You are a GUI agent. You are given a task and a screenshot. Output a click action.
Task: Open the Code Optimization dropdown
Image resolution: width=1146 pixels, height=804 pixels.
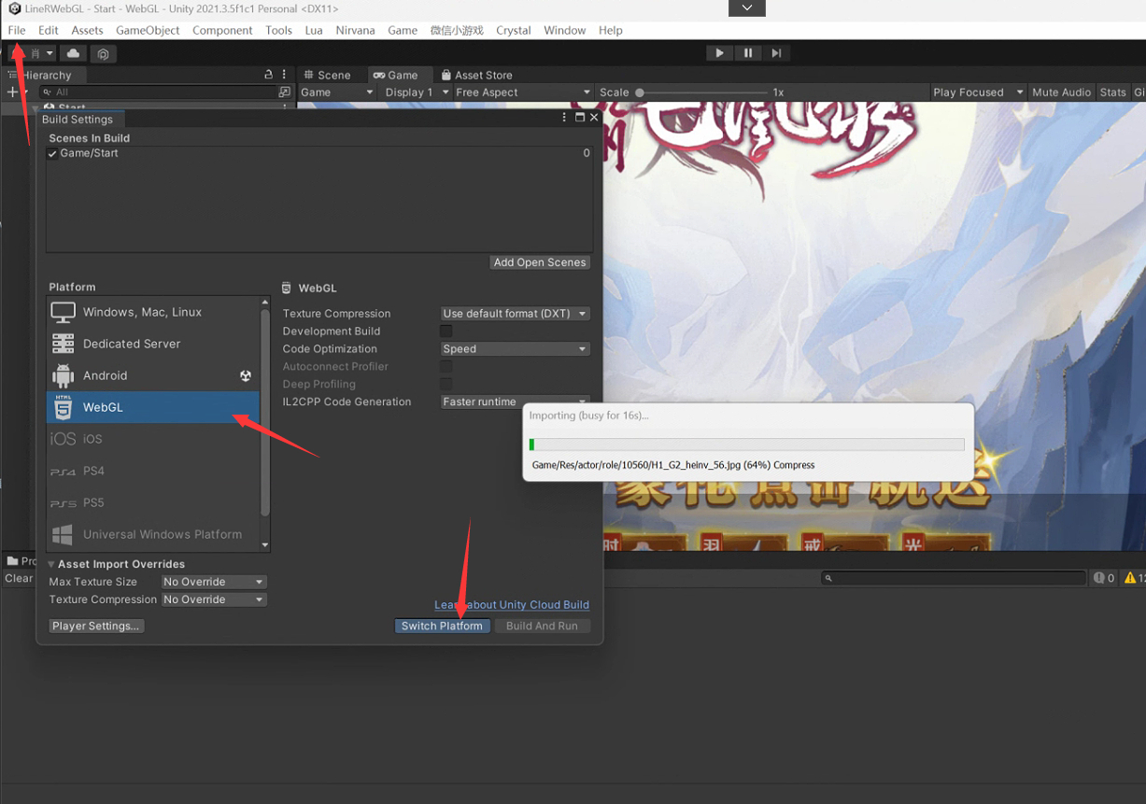[x=515, y=349]
